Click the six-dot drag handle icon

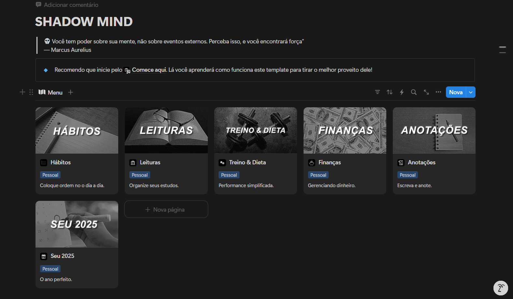[31, 92]
